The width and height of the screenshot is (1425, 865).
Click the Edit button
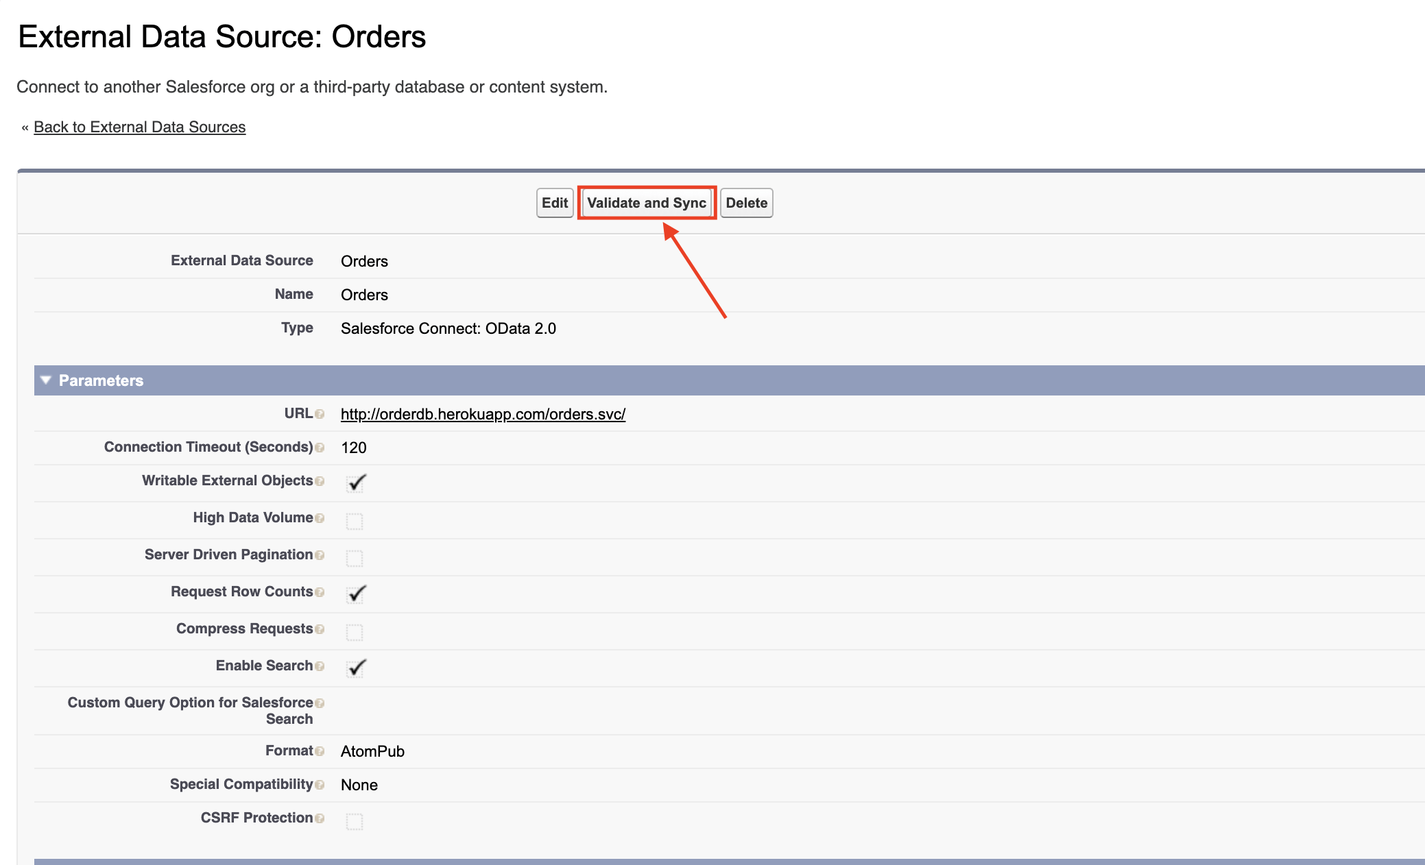(x=554, y=203)
